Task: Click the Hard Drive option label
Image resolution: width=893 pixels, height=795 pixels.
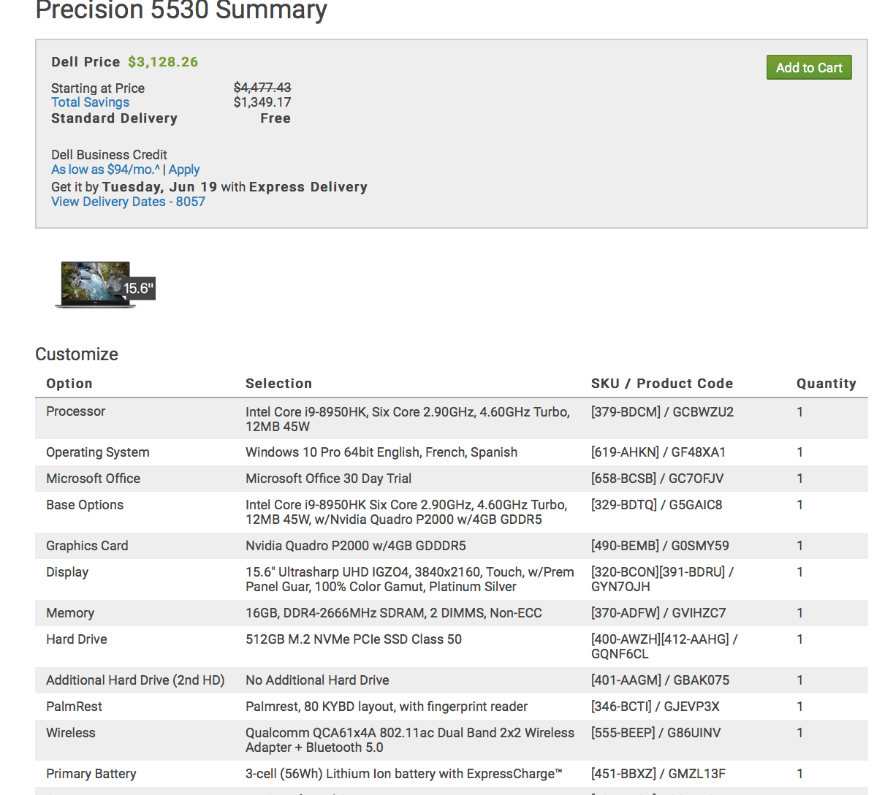Action: 77,639
